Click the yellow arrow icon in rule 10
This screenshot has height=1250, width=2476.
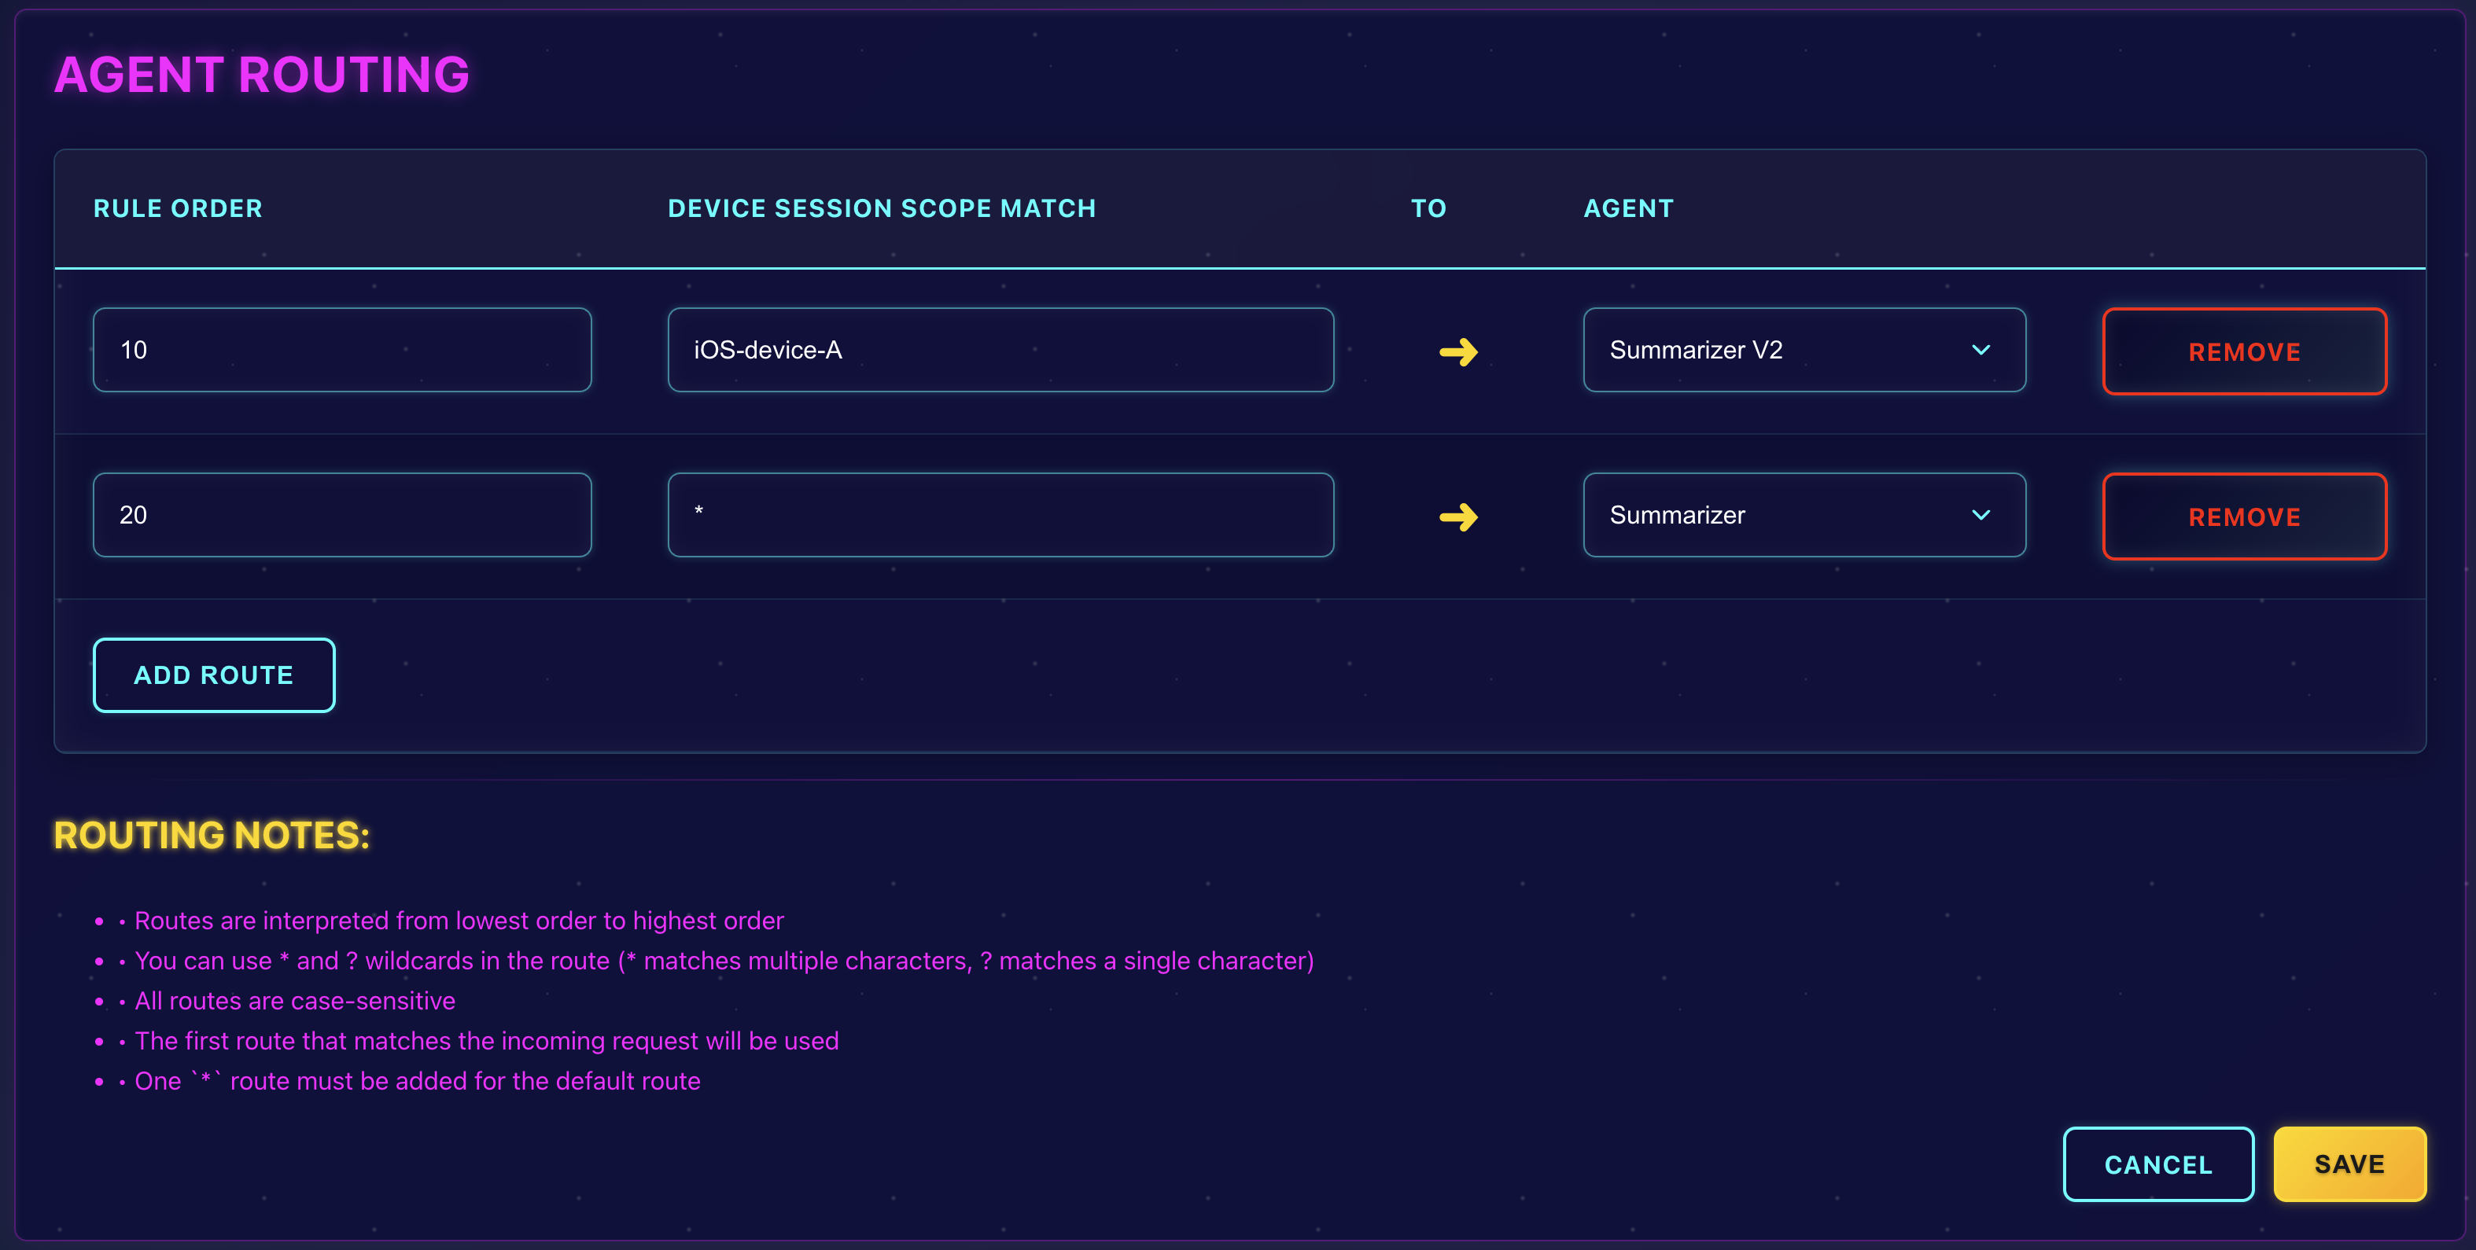click(x=1456, y=351)
